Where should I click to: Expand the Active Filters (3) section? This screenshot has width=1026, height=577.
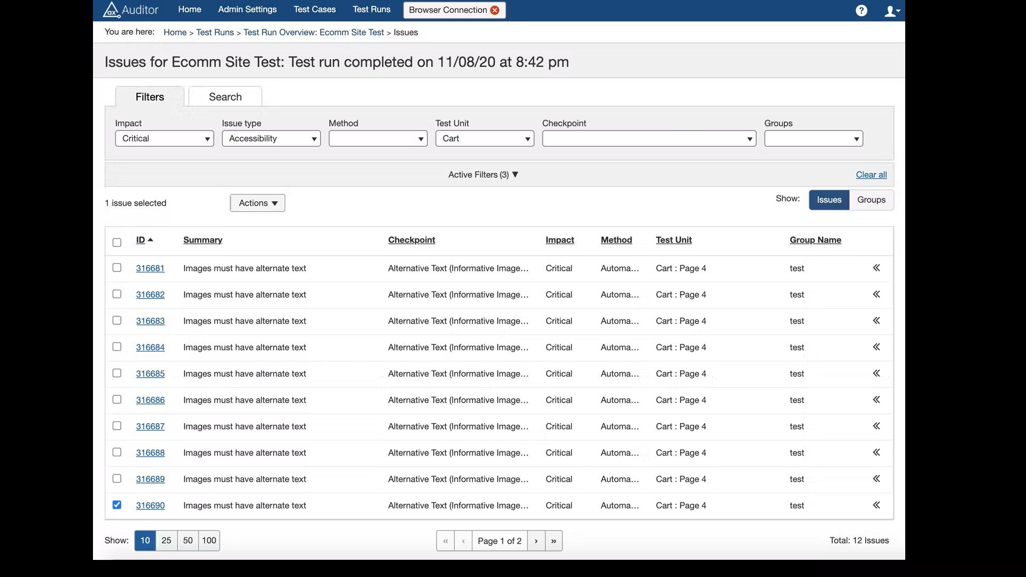pos(483,175)
